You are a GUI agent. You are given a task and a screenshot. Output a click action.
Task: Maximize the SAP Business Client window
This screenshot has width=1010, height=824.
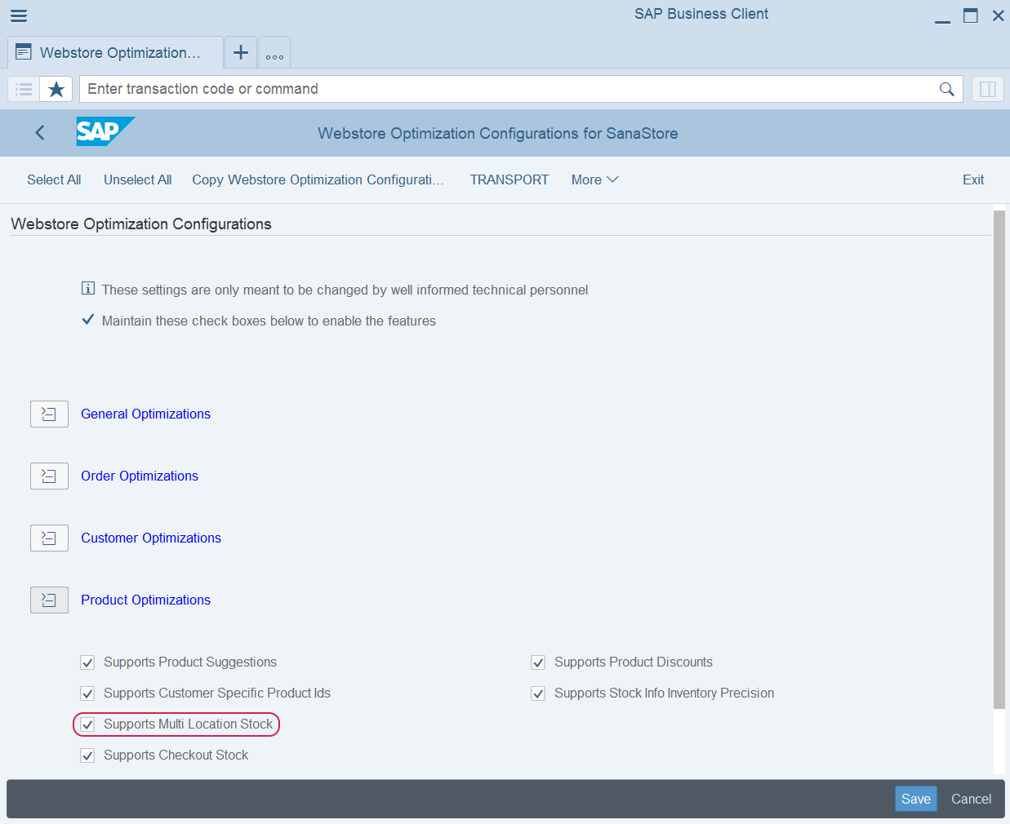point(970,16)
